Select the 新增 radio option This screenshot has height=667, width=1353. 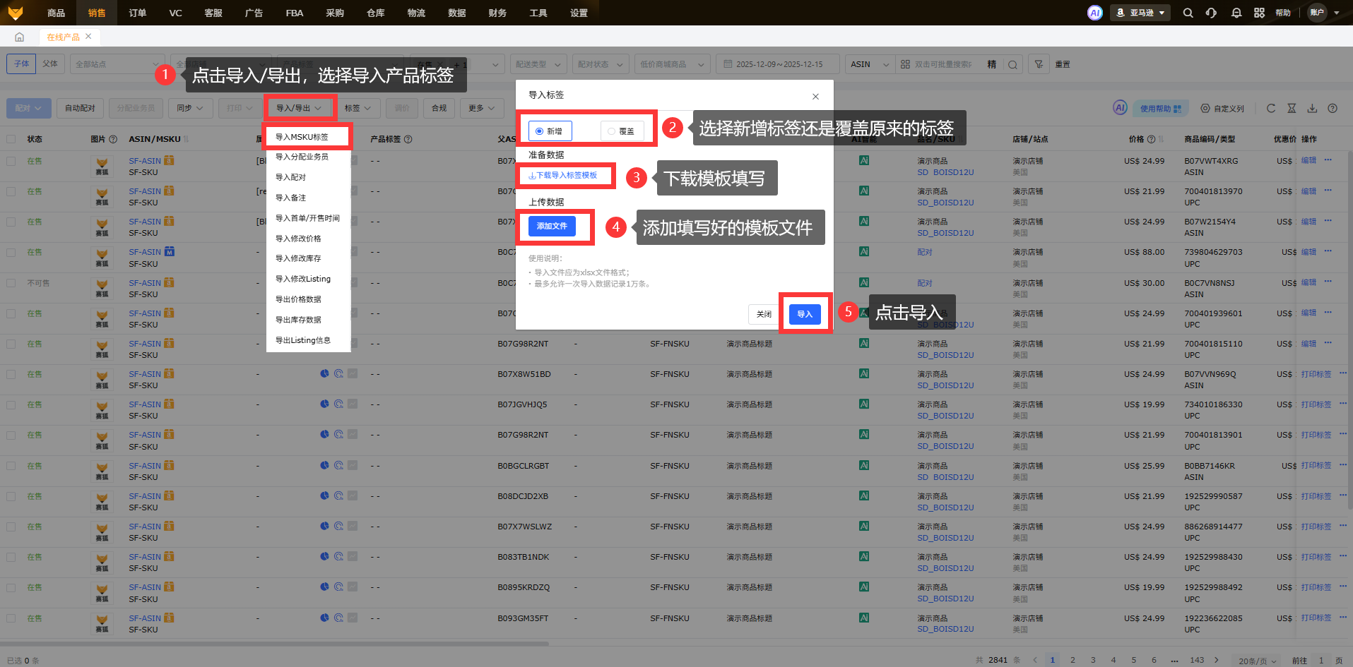pos(550,131)
